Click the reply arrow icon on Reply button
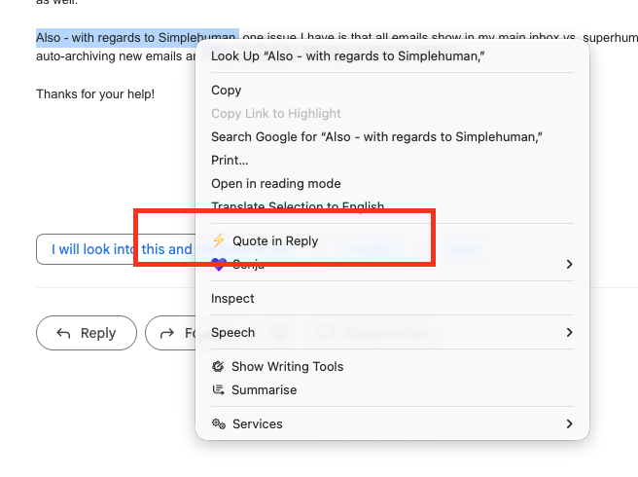 coord(64,333)
